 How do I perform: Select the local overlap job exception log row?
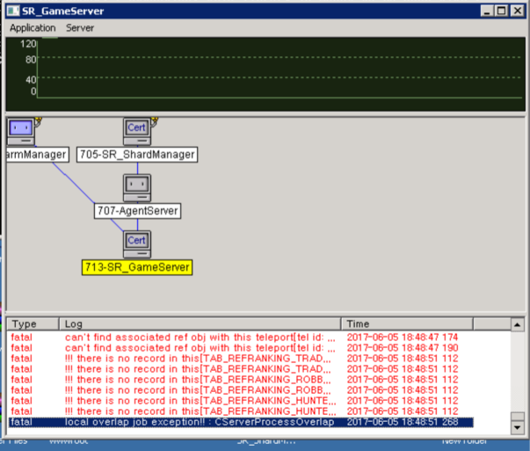click(x=199, y=423)
